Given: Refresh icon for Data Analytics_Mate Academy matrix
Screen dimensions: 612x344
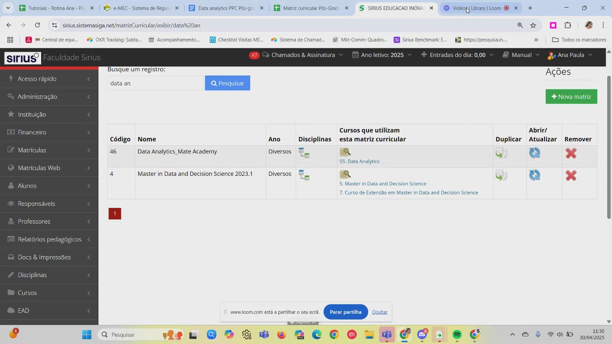Looking at the screenshot, I should [535, 153].
